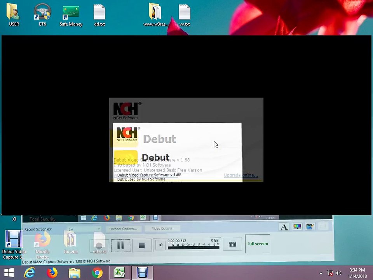
Task: Click the 0:00:00:812 recording timer readout
Action: pyautogui.click(x=177, y=241)
